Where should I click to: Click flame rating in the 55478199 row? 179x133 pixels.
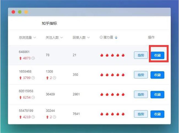point(112,114)
